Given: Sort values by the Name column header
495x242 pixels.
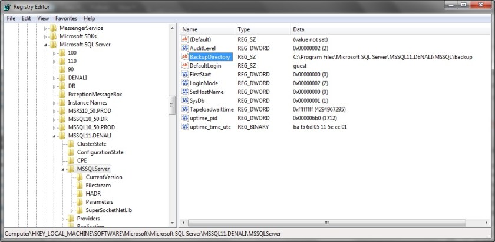Looking at the screenshot, I should pyautogui.click(x=190, y=29).
